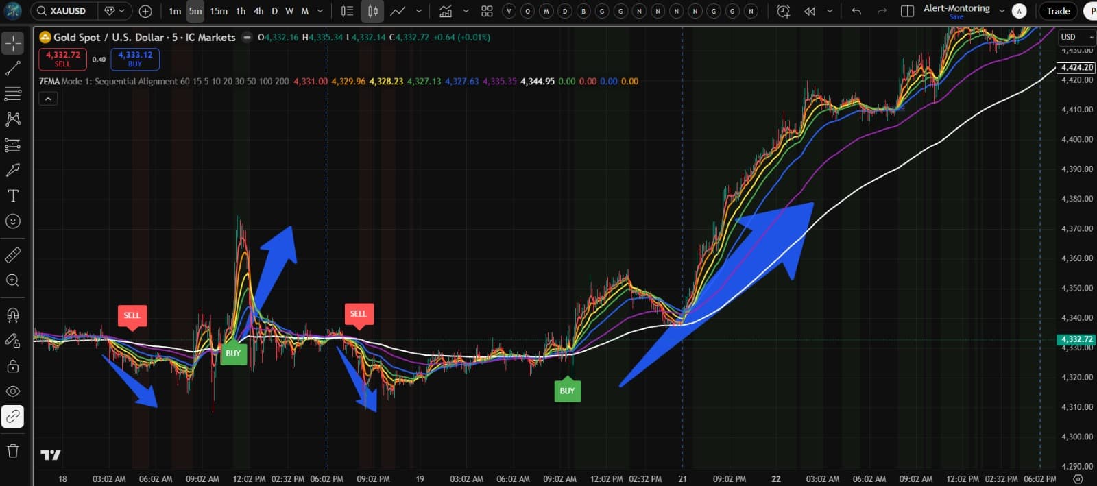Viewport: 1097px width, 486px height.
Task: Click the 4,332.72 current price label on axis
Action: pos(1076,339)
